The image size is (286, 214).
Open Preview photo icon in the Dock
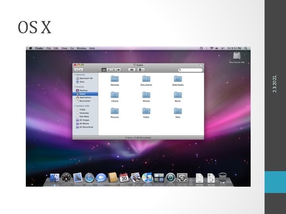(x=135, y=178)
